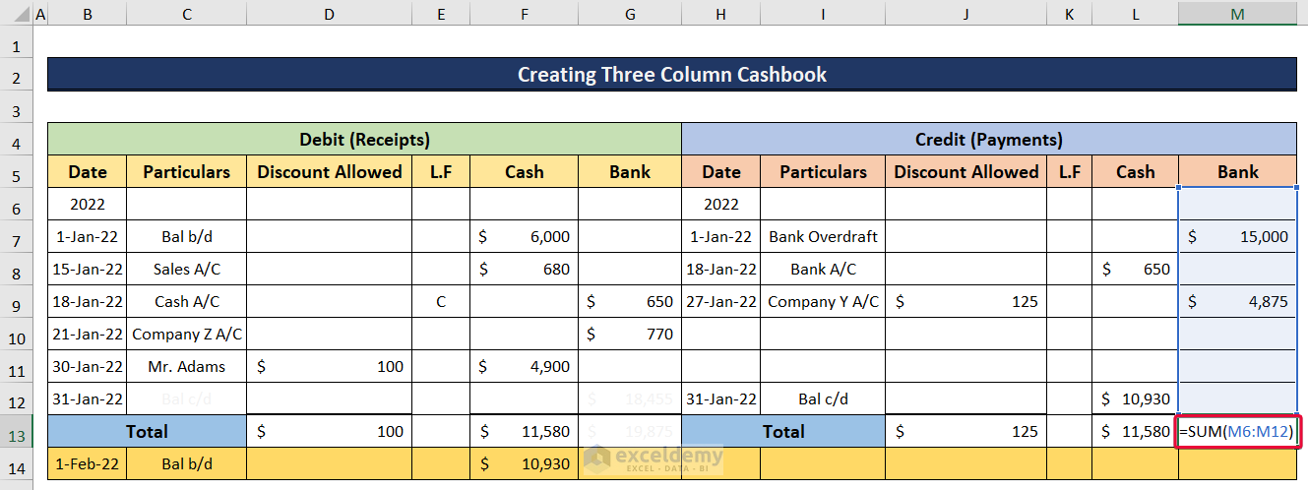1308x490 pixels.
Task: Select column J header
Action: pos(965,15)
